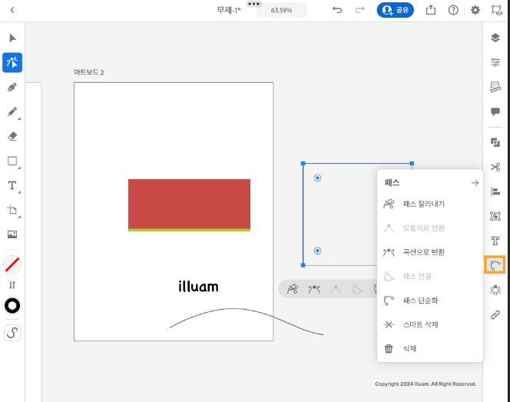Screen dimensions: 510x402
Task: Select the Eraser tool
Action: point(12,136)
